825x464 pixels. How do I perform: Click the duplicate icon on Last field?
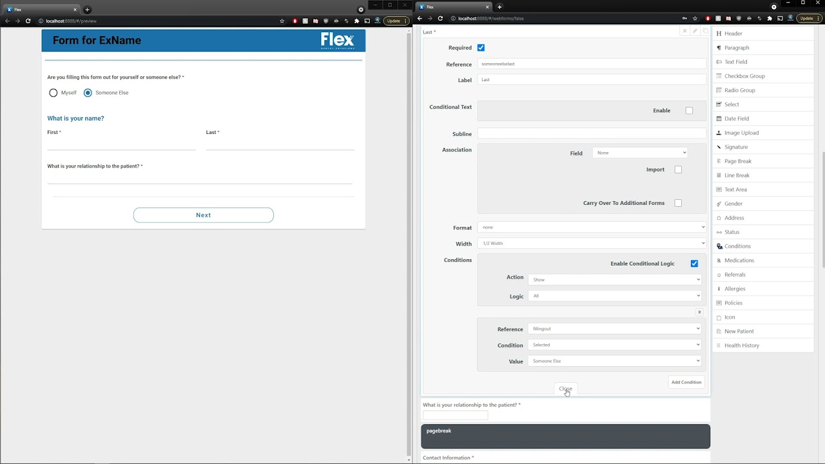tap(705, 31)
